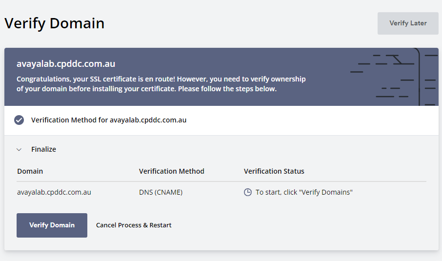
Task: Click the DNS (CNAME) method cell
Action: 161,192
